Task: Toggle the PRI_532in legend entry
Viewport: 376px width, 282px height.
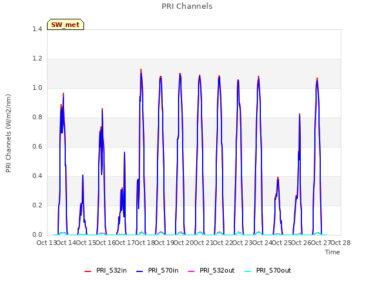Action: [x=106, y=270]
